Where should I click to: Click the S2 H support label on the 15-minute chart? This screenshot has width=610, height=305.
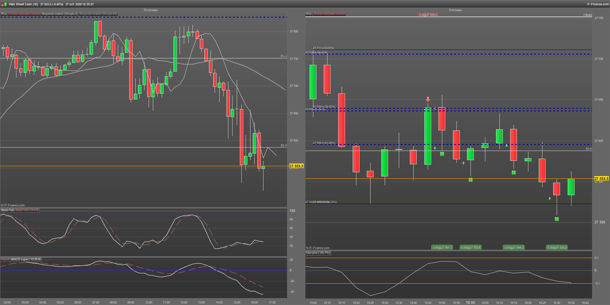click(x=284, y=145)
